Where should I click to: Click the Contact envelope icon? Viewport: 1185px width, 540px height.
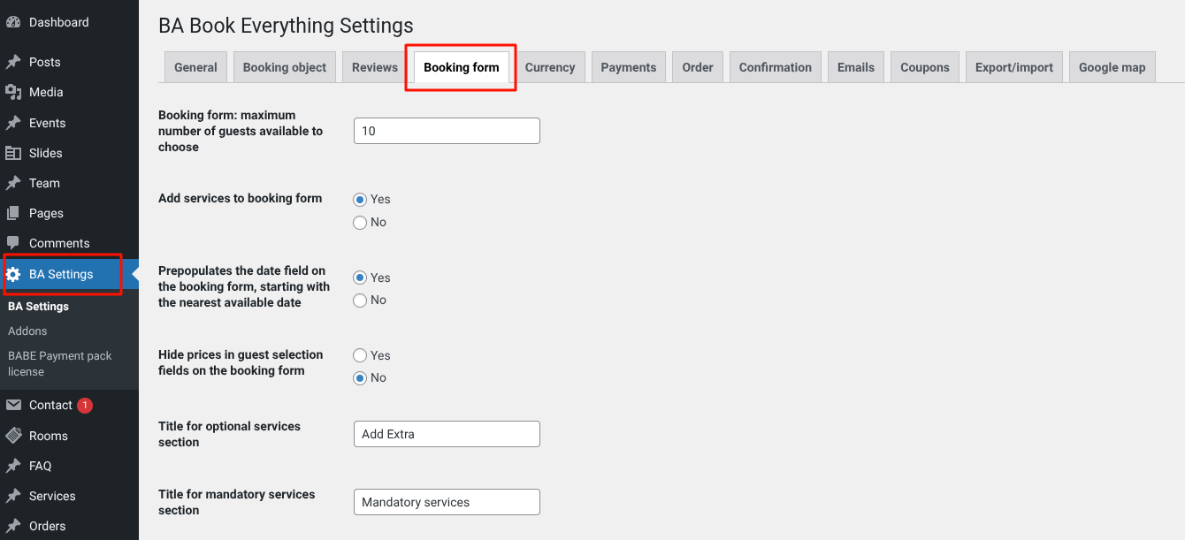[13, 405]
